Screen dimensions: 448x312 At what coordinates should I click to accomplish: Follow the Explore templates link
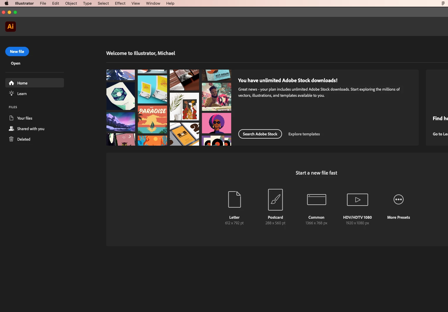click(x=304, y=134)
